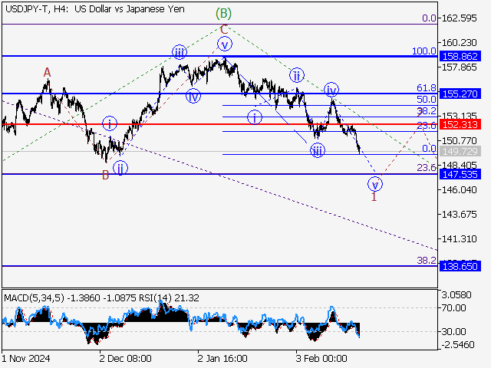Select circled ii label beside red B
The width and height of the screenshot is (491, 368).
click(120, 168)
